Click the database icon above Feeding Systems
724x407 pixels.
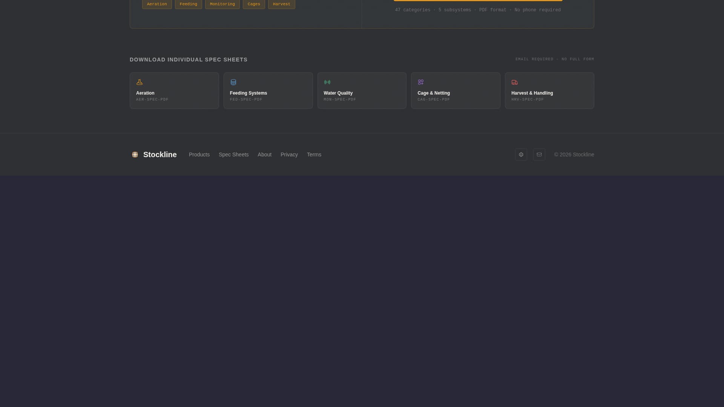(x=233, y=82)
